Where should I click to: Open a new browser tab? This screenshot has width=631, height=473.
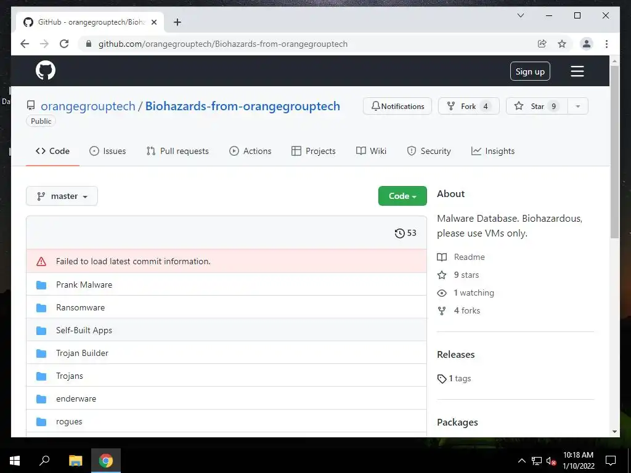177,22
